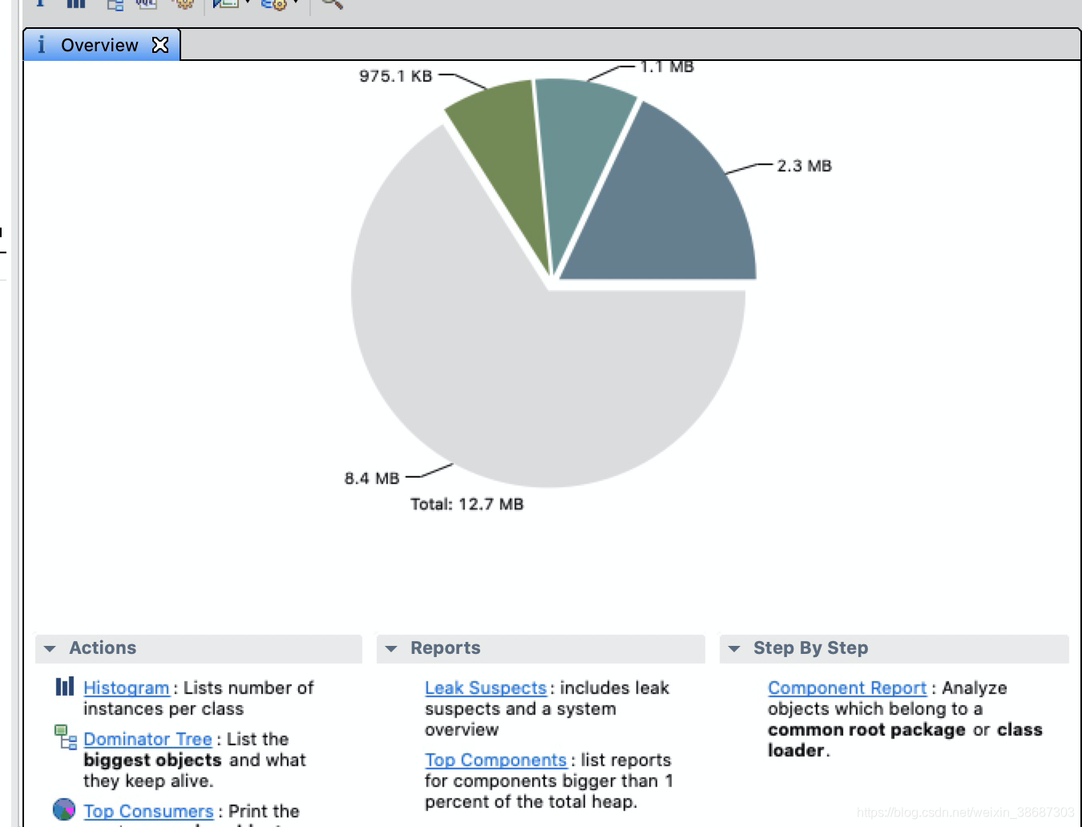Click the info icon on the Overview tab

[x=42, y=45]
